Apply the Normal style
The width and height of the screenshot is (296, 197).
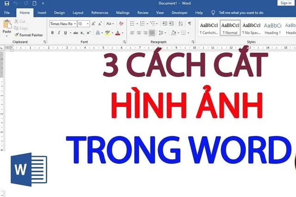pos(230,29)
